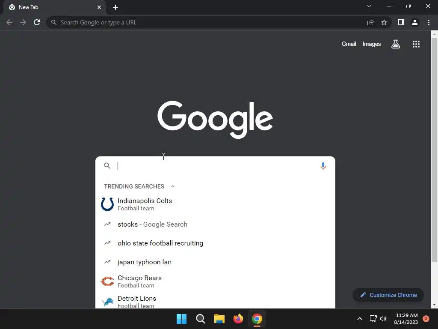Click the browser back arrow
The image size is (438, 329).
(x=9, y=22)
